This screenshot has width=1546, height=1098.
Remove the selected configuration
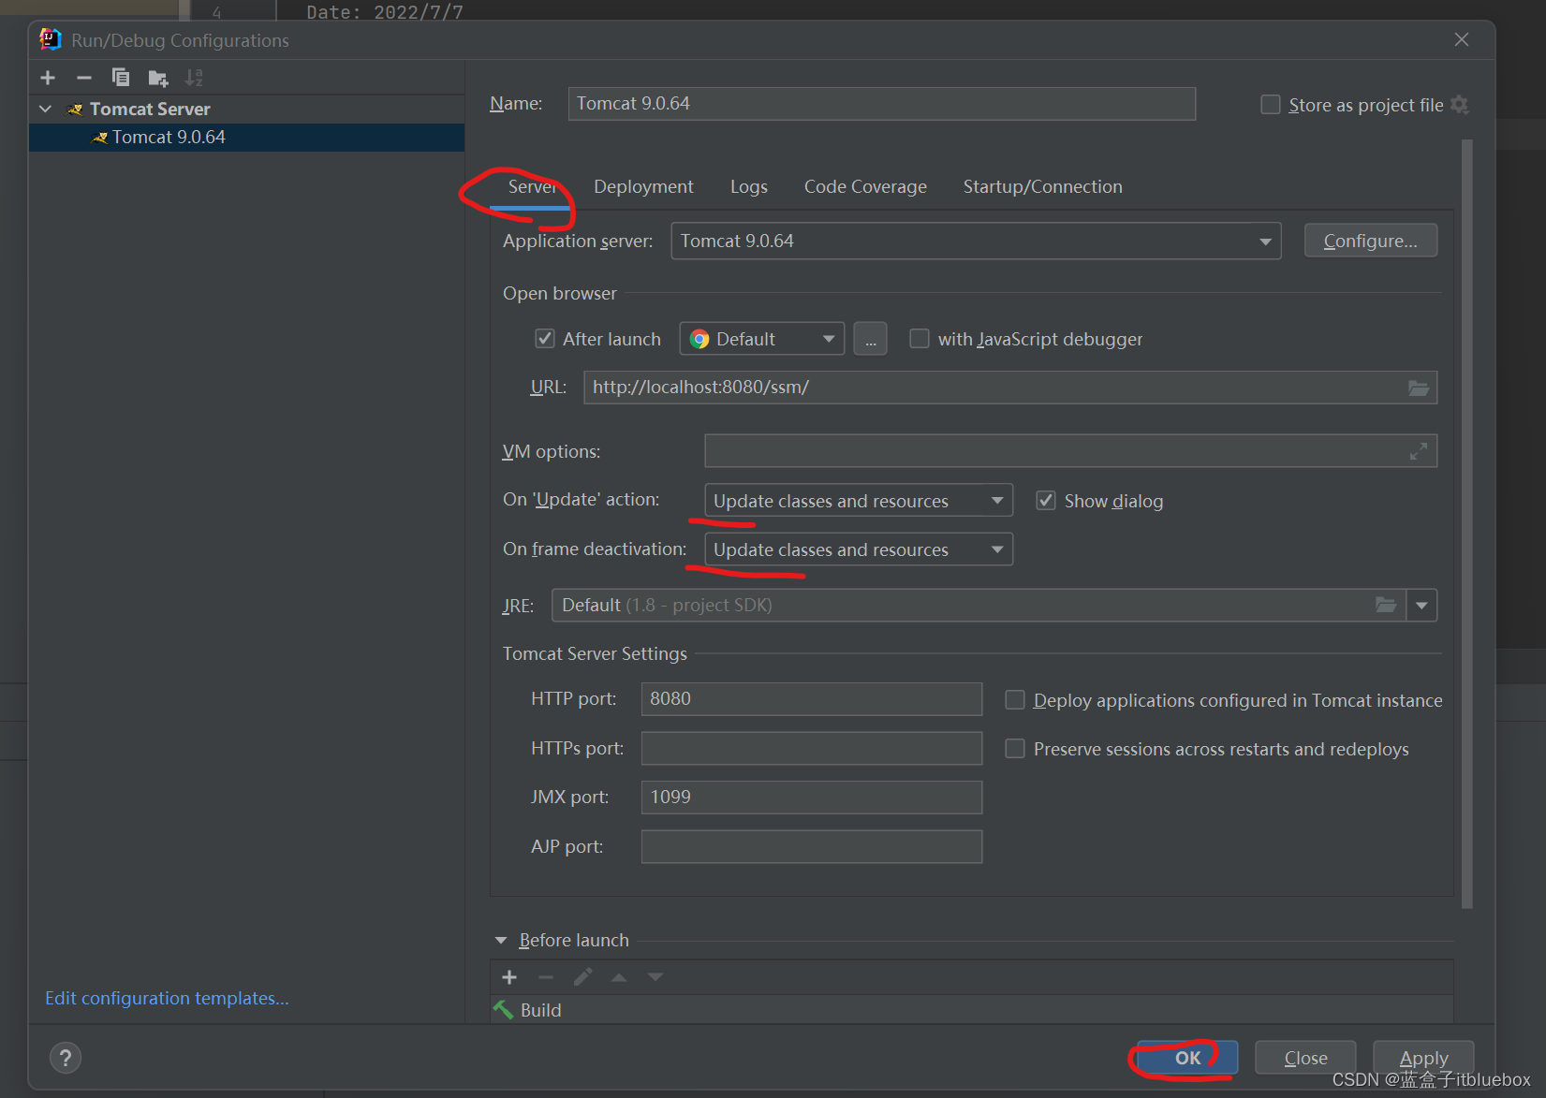pos(84,78)
